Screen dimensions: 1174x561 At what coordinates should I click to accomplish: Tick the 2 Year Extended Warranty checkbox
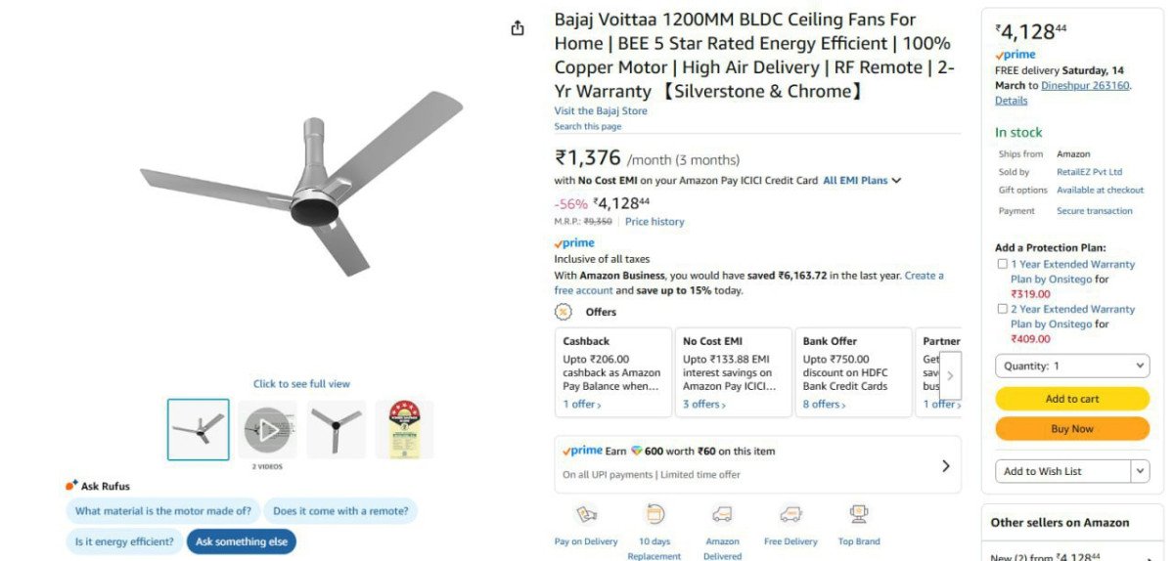[x=1002, y=309]
